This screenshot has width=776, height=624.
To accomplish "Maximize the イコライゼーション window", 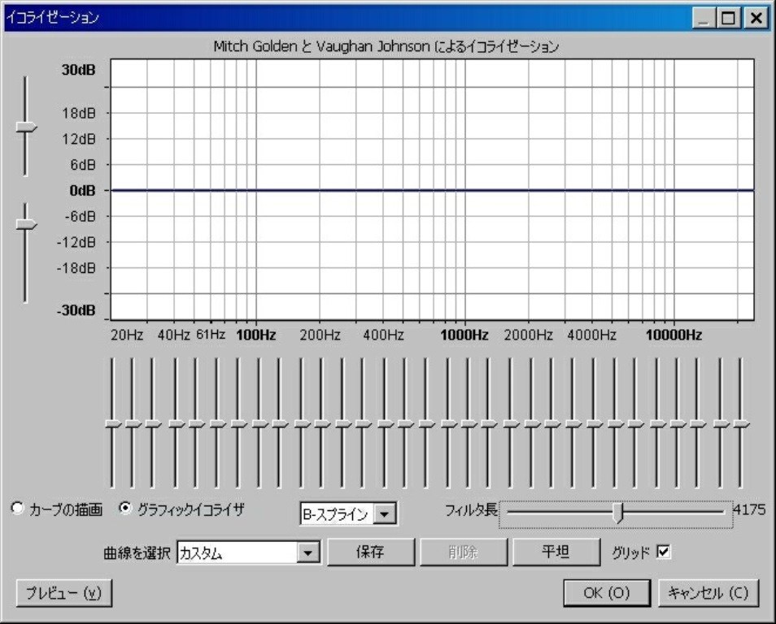I will (729, 19).
